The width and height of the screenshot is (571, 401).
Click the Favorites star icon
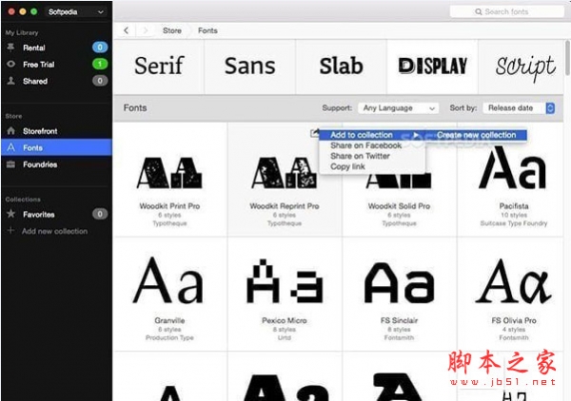(x=10, y=214)
